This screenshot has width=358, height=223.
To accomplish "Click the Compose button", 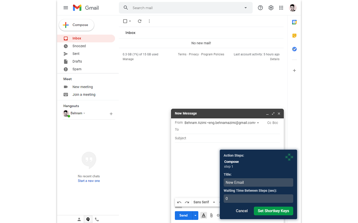I will point(77,25).
